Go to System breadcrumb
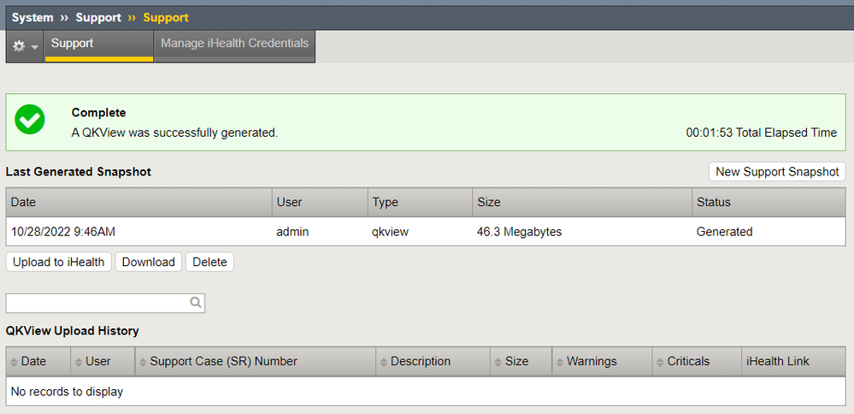Image resolution: width=854 pixels, height=414 pixels. click(32, 17)
